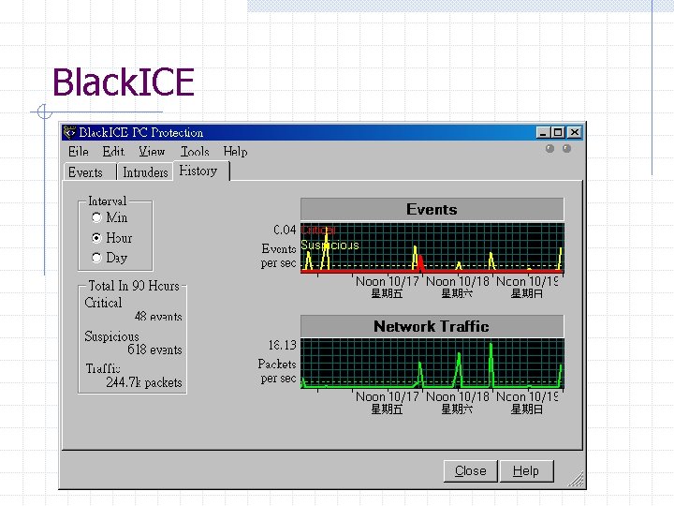
Task: Select the Hour interval radio button
Action: click(x=96, y=237)
